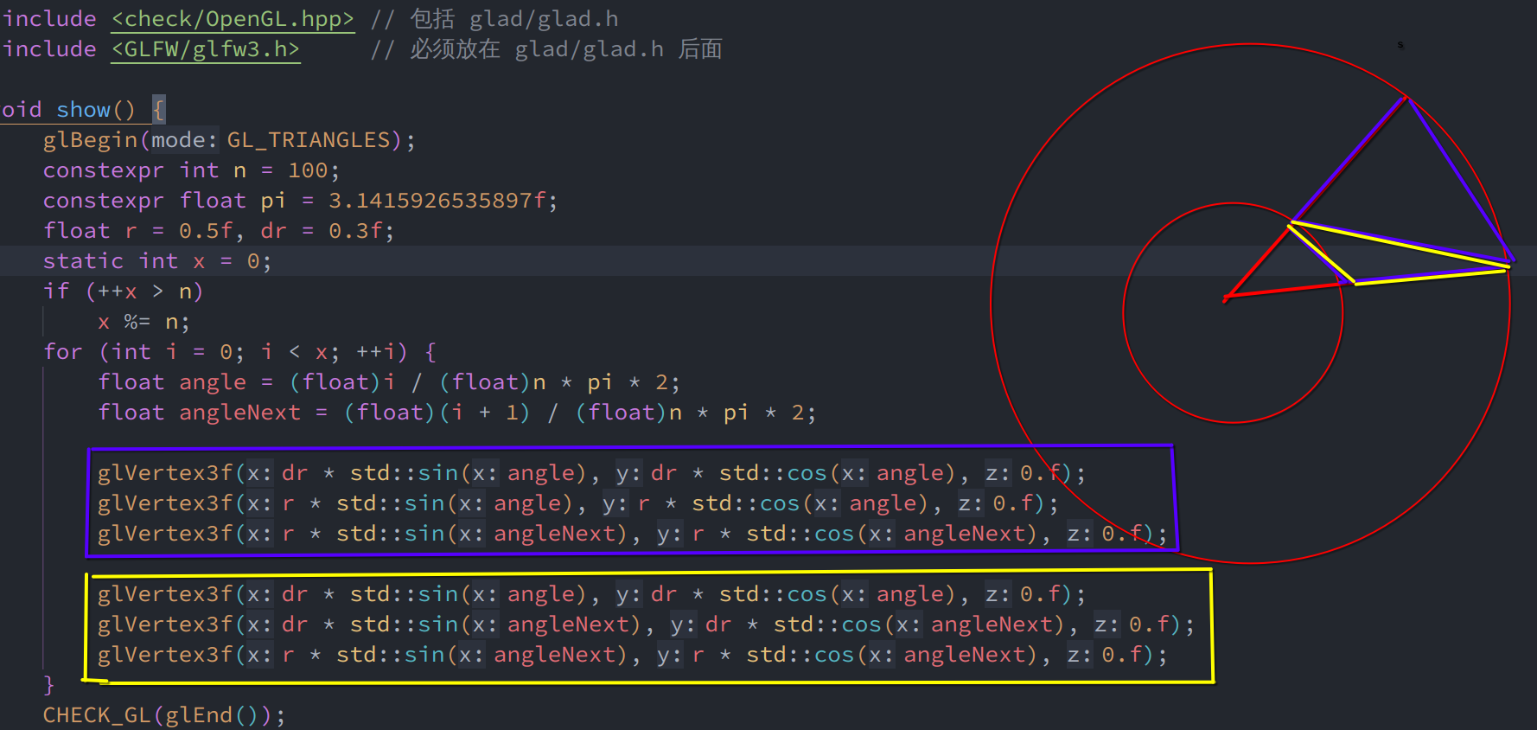The image size is (1537, 730).
Task: Place cursor on the x %= n statement
Action: click(143, 322)
